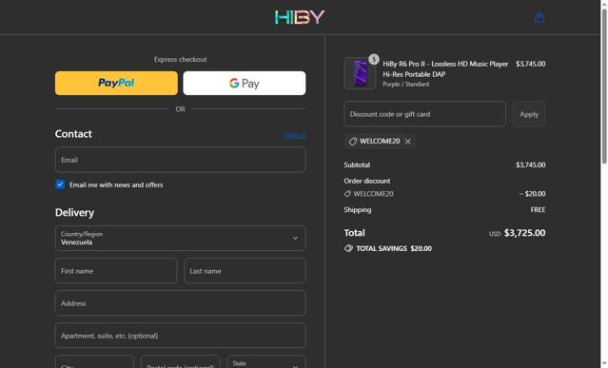Click the Shipping FREE text
The width and height of the screenshot is (608, 368).
(538, 209)
